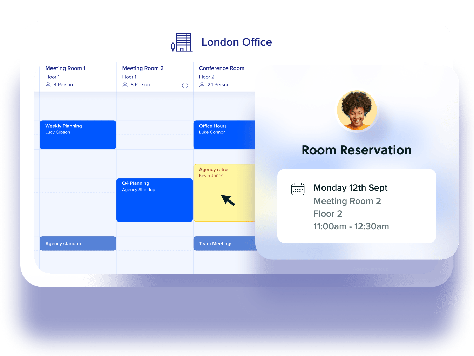The height and width of the screenshot is (356, 474).
Task: Select the yellow Agency retro event block
Action: pos(224,193)
